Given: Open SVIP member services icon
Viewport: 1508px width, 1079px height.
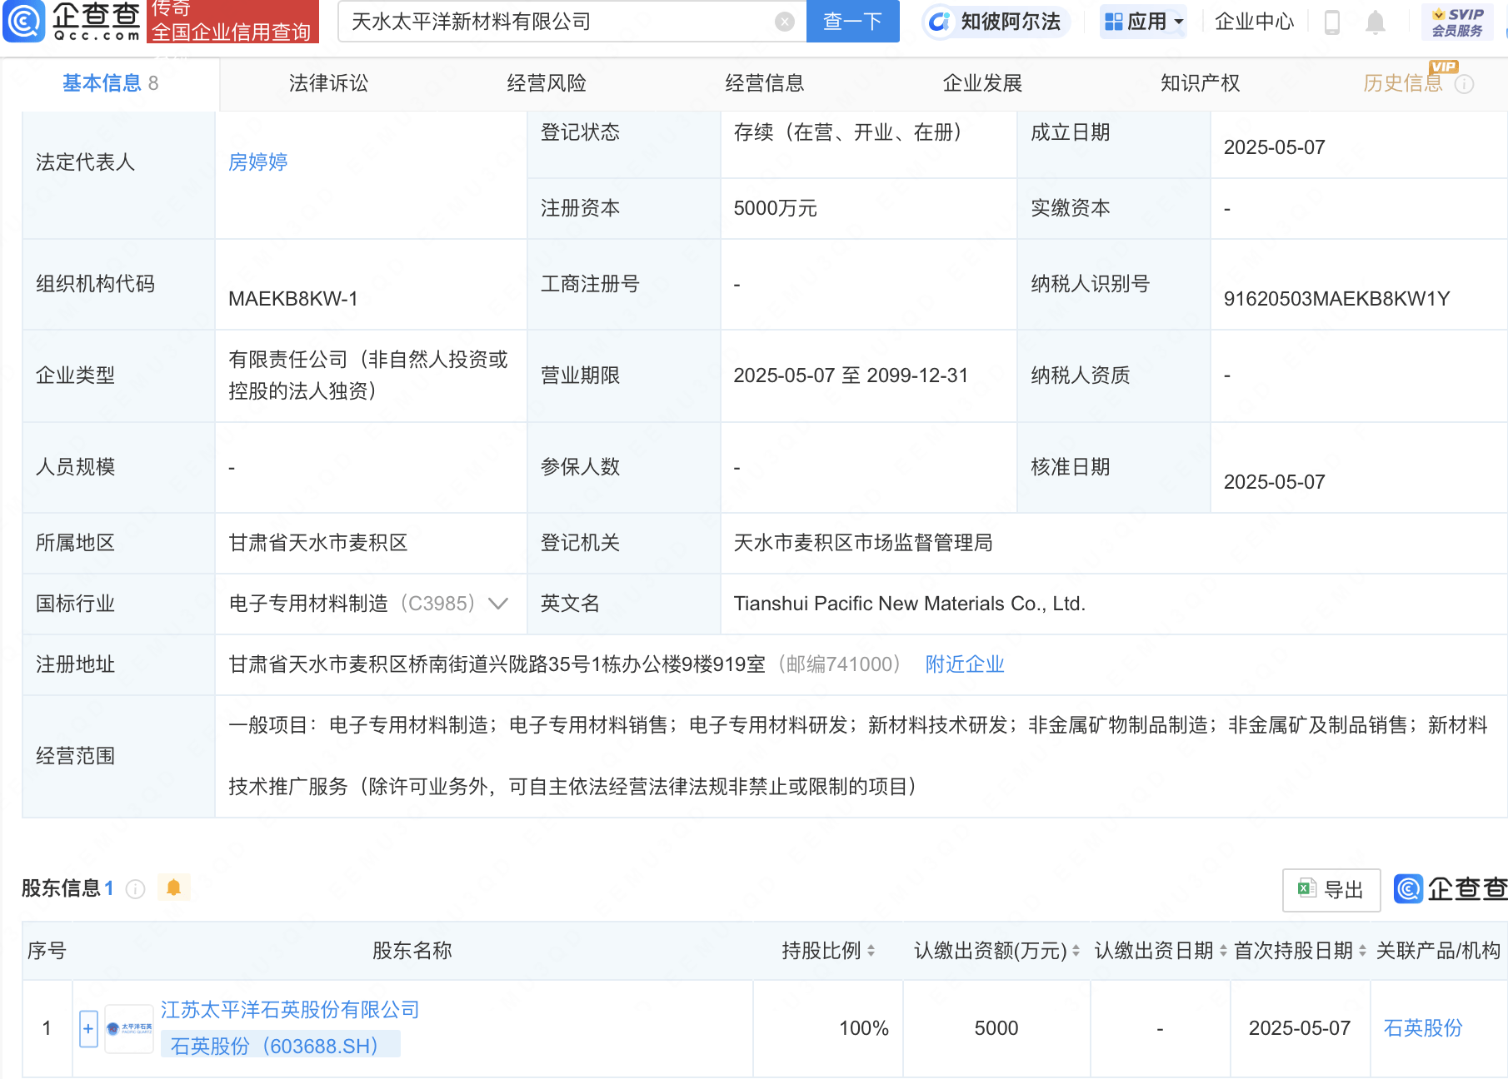Looking at the screenshot, I should pos(1457,22).
